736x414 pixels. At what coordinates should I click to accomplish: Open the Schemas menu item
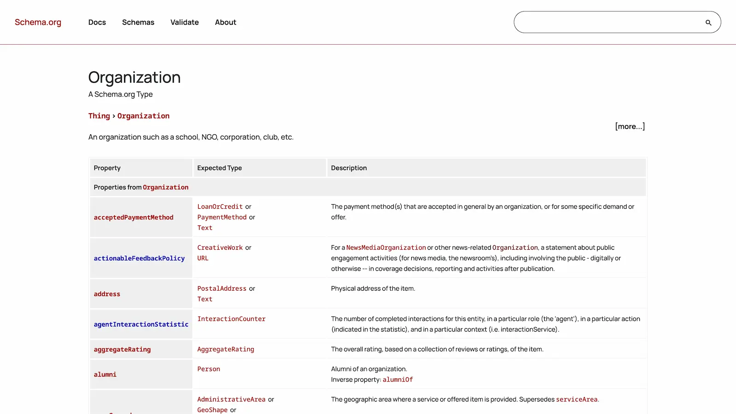[x=138, y=22]
